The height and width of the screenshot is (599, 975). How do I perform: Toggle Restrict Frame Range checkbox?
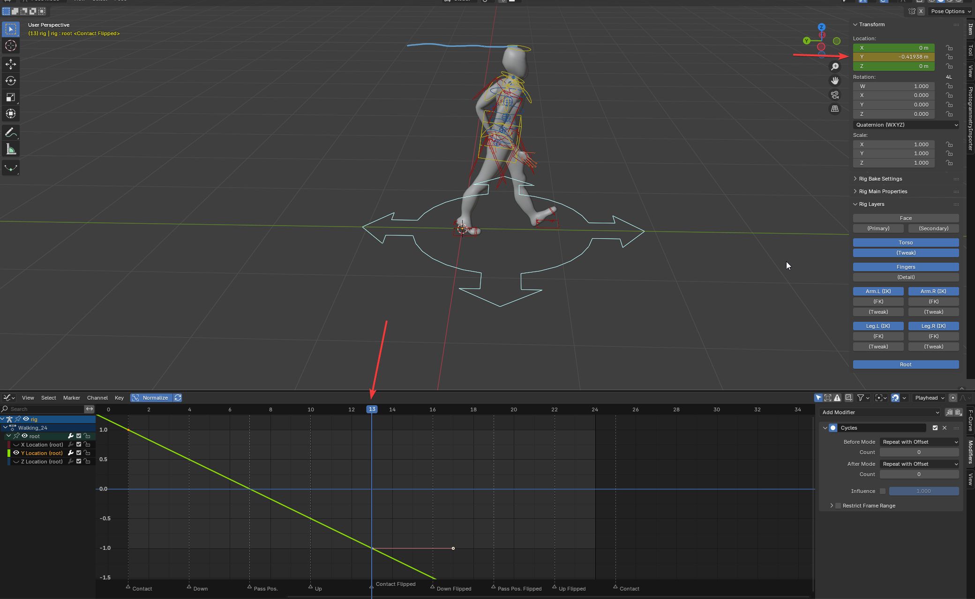pyautogui.click(x=838, y=506)
